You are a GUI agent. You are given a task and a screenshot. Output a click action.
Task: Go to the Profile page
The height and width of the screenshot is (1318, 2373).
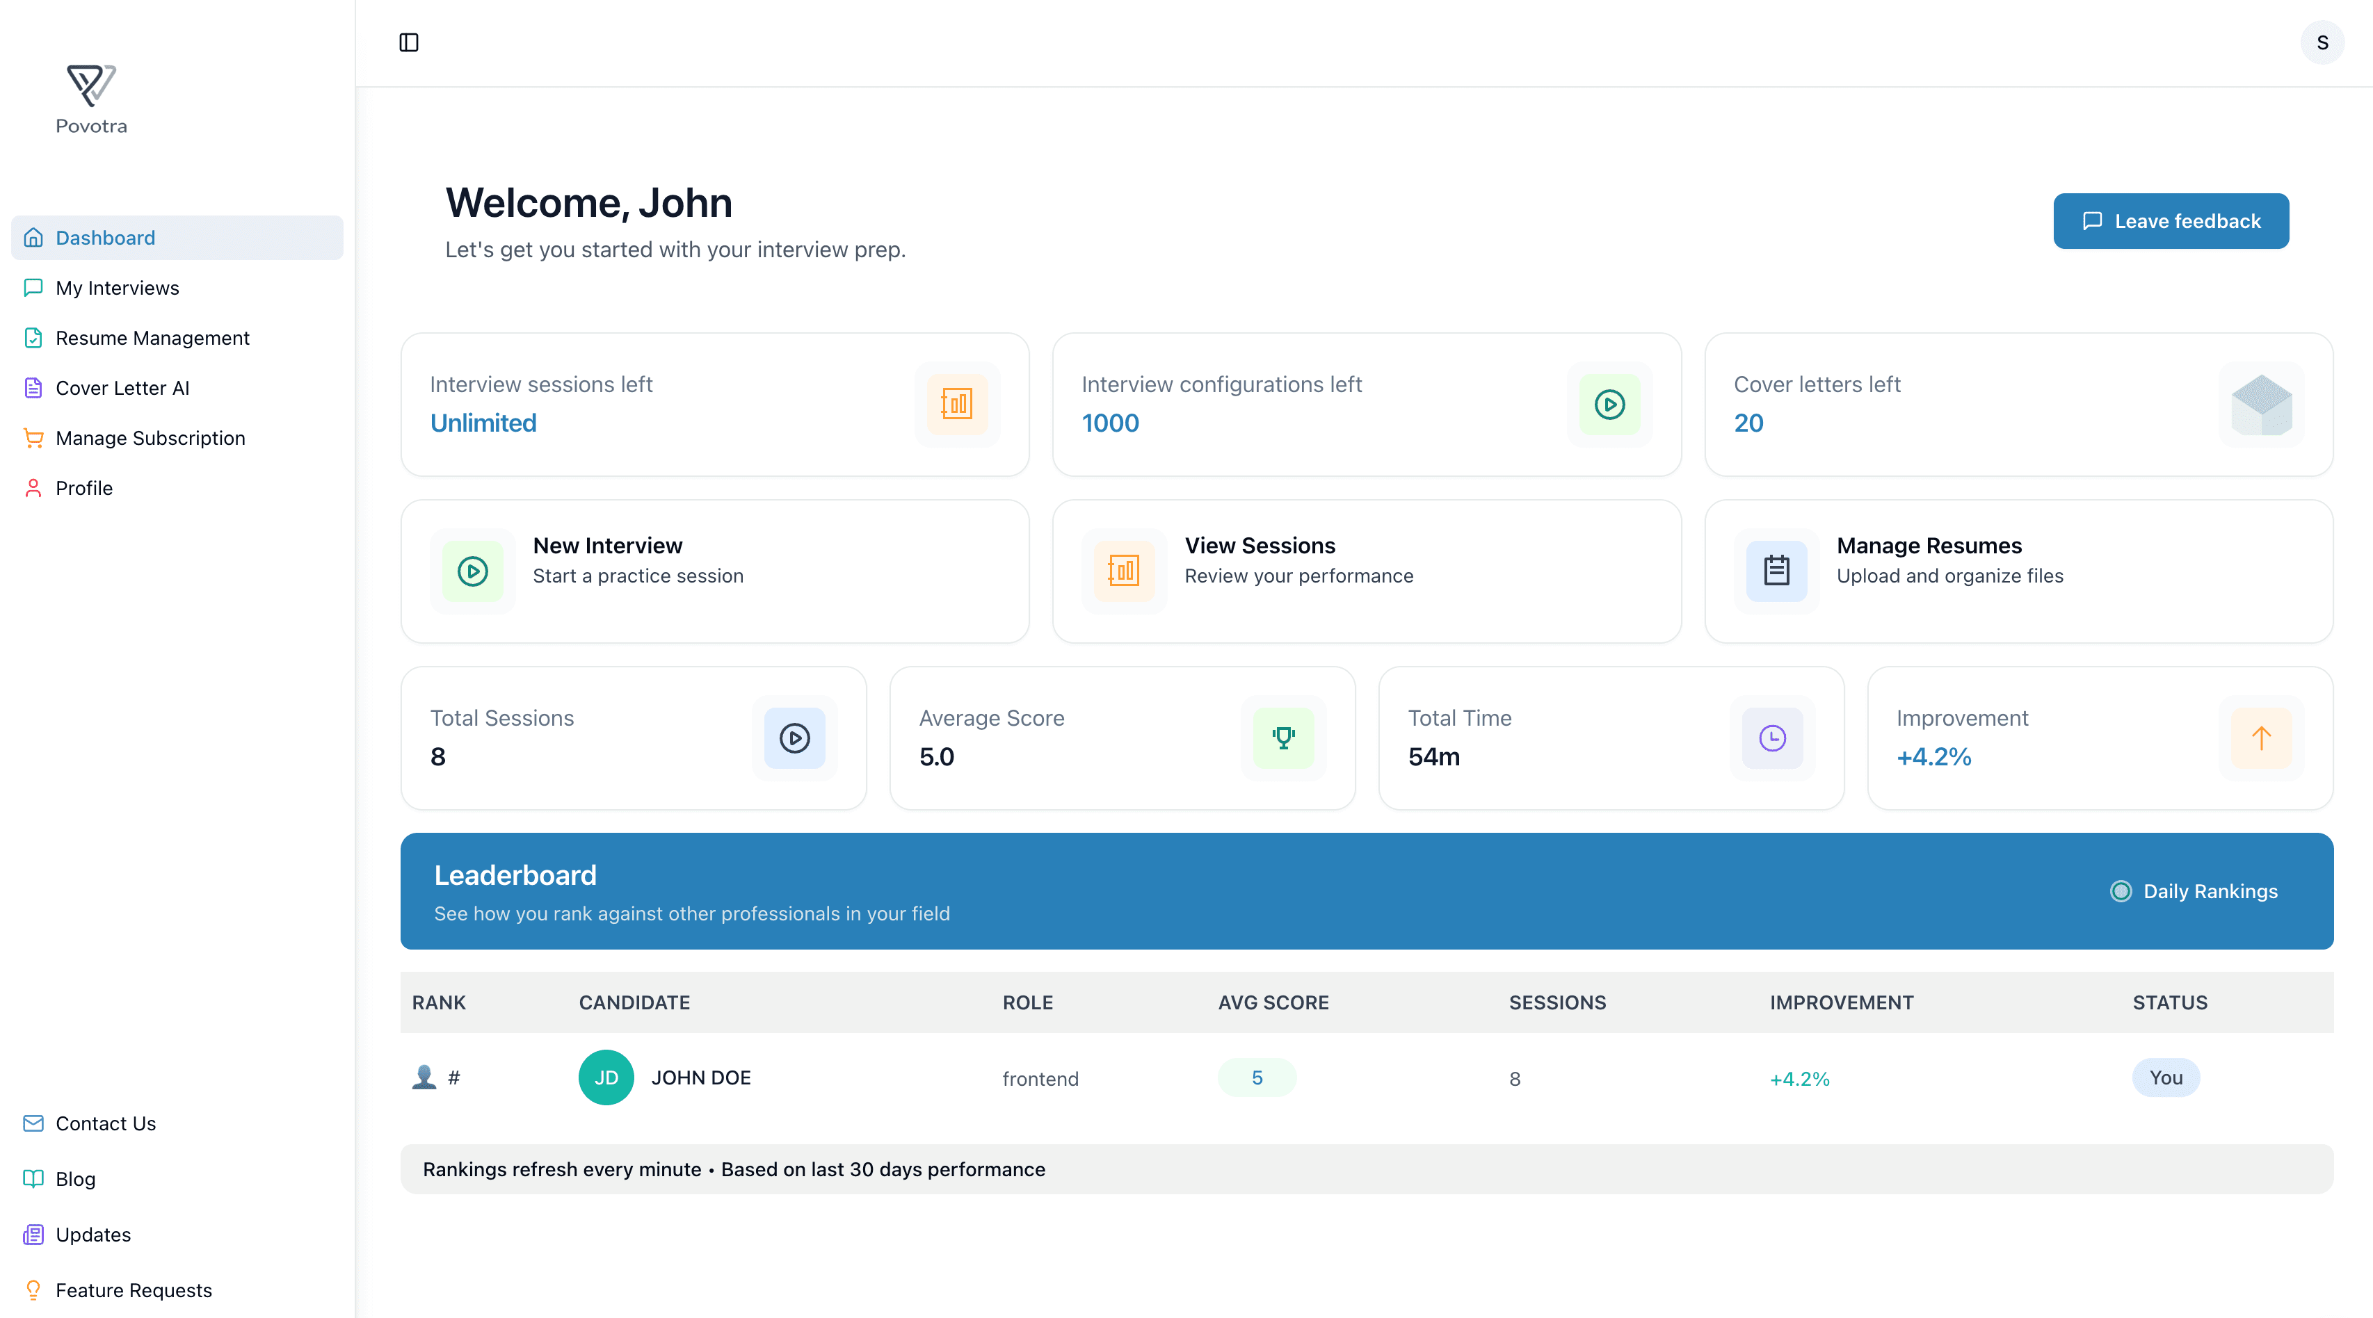coord(177,488)
